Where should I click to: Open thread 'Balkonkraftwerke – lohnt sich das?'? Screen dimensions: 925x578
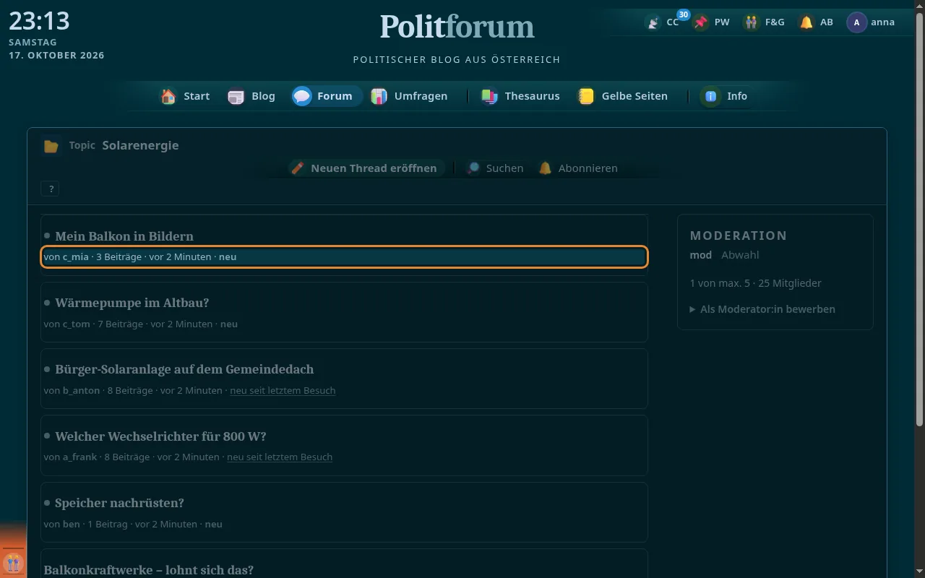(148, 570)
